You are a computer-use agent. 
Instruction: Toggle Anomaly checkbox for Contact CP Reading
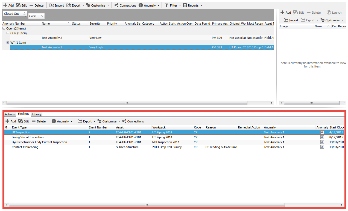tap(322, 147)
